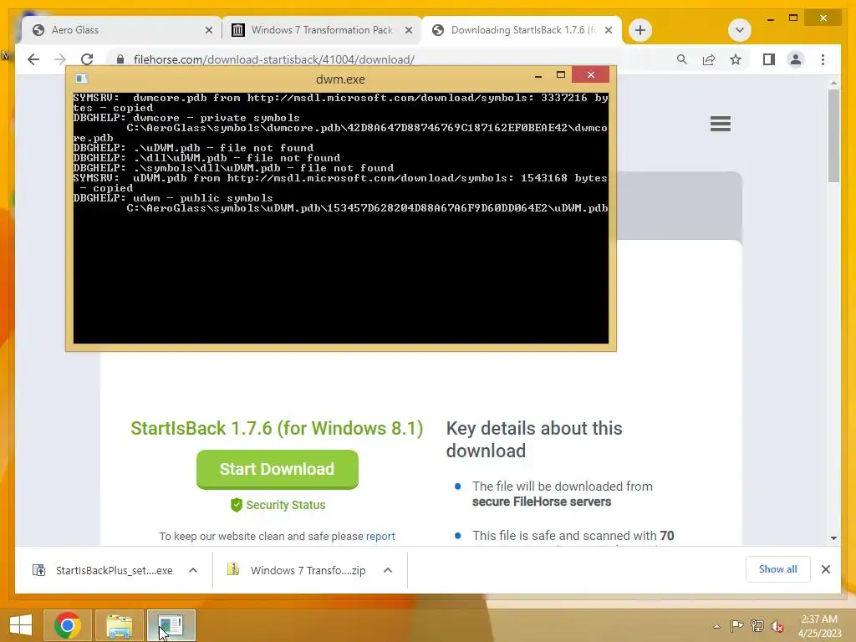Click scrollbar down arrow on the page
856x642 pixels.
[833, 538]
